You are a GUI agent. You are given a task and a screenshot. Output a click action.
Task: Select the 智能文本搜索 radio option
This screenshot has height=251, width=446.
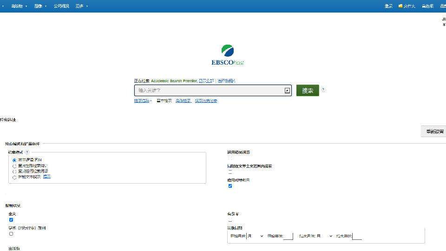tap(14, 177)
